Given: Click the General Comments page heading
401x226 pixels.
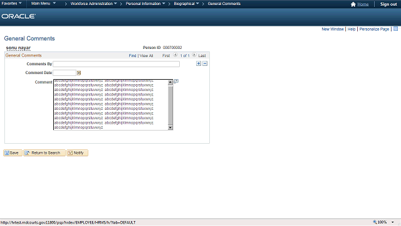Looking at the screenshot, I should [29, 38].
